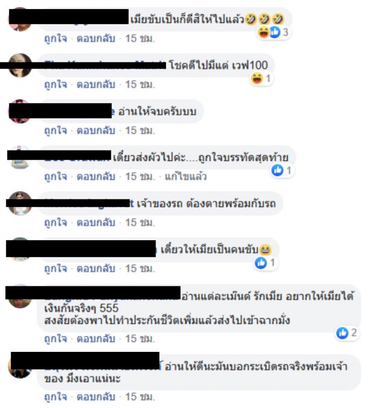Like the เมียขับเป็นก็ดีสิ comment
384x408 pixels.
[56, 38]
